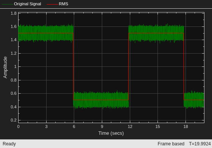Viewport: 212px width, 148px height.
Task: Click the 1.4 y-axis tick label
Action: (14, 40)
